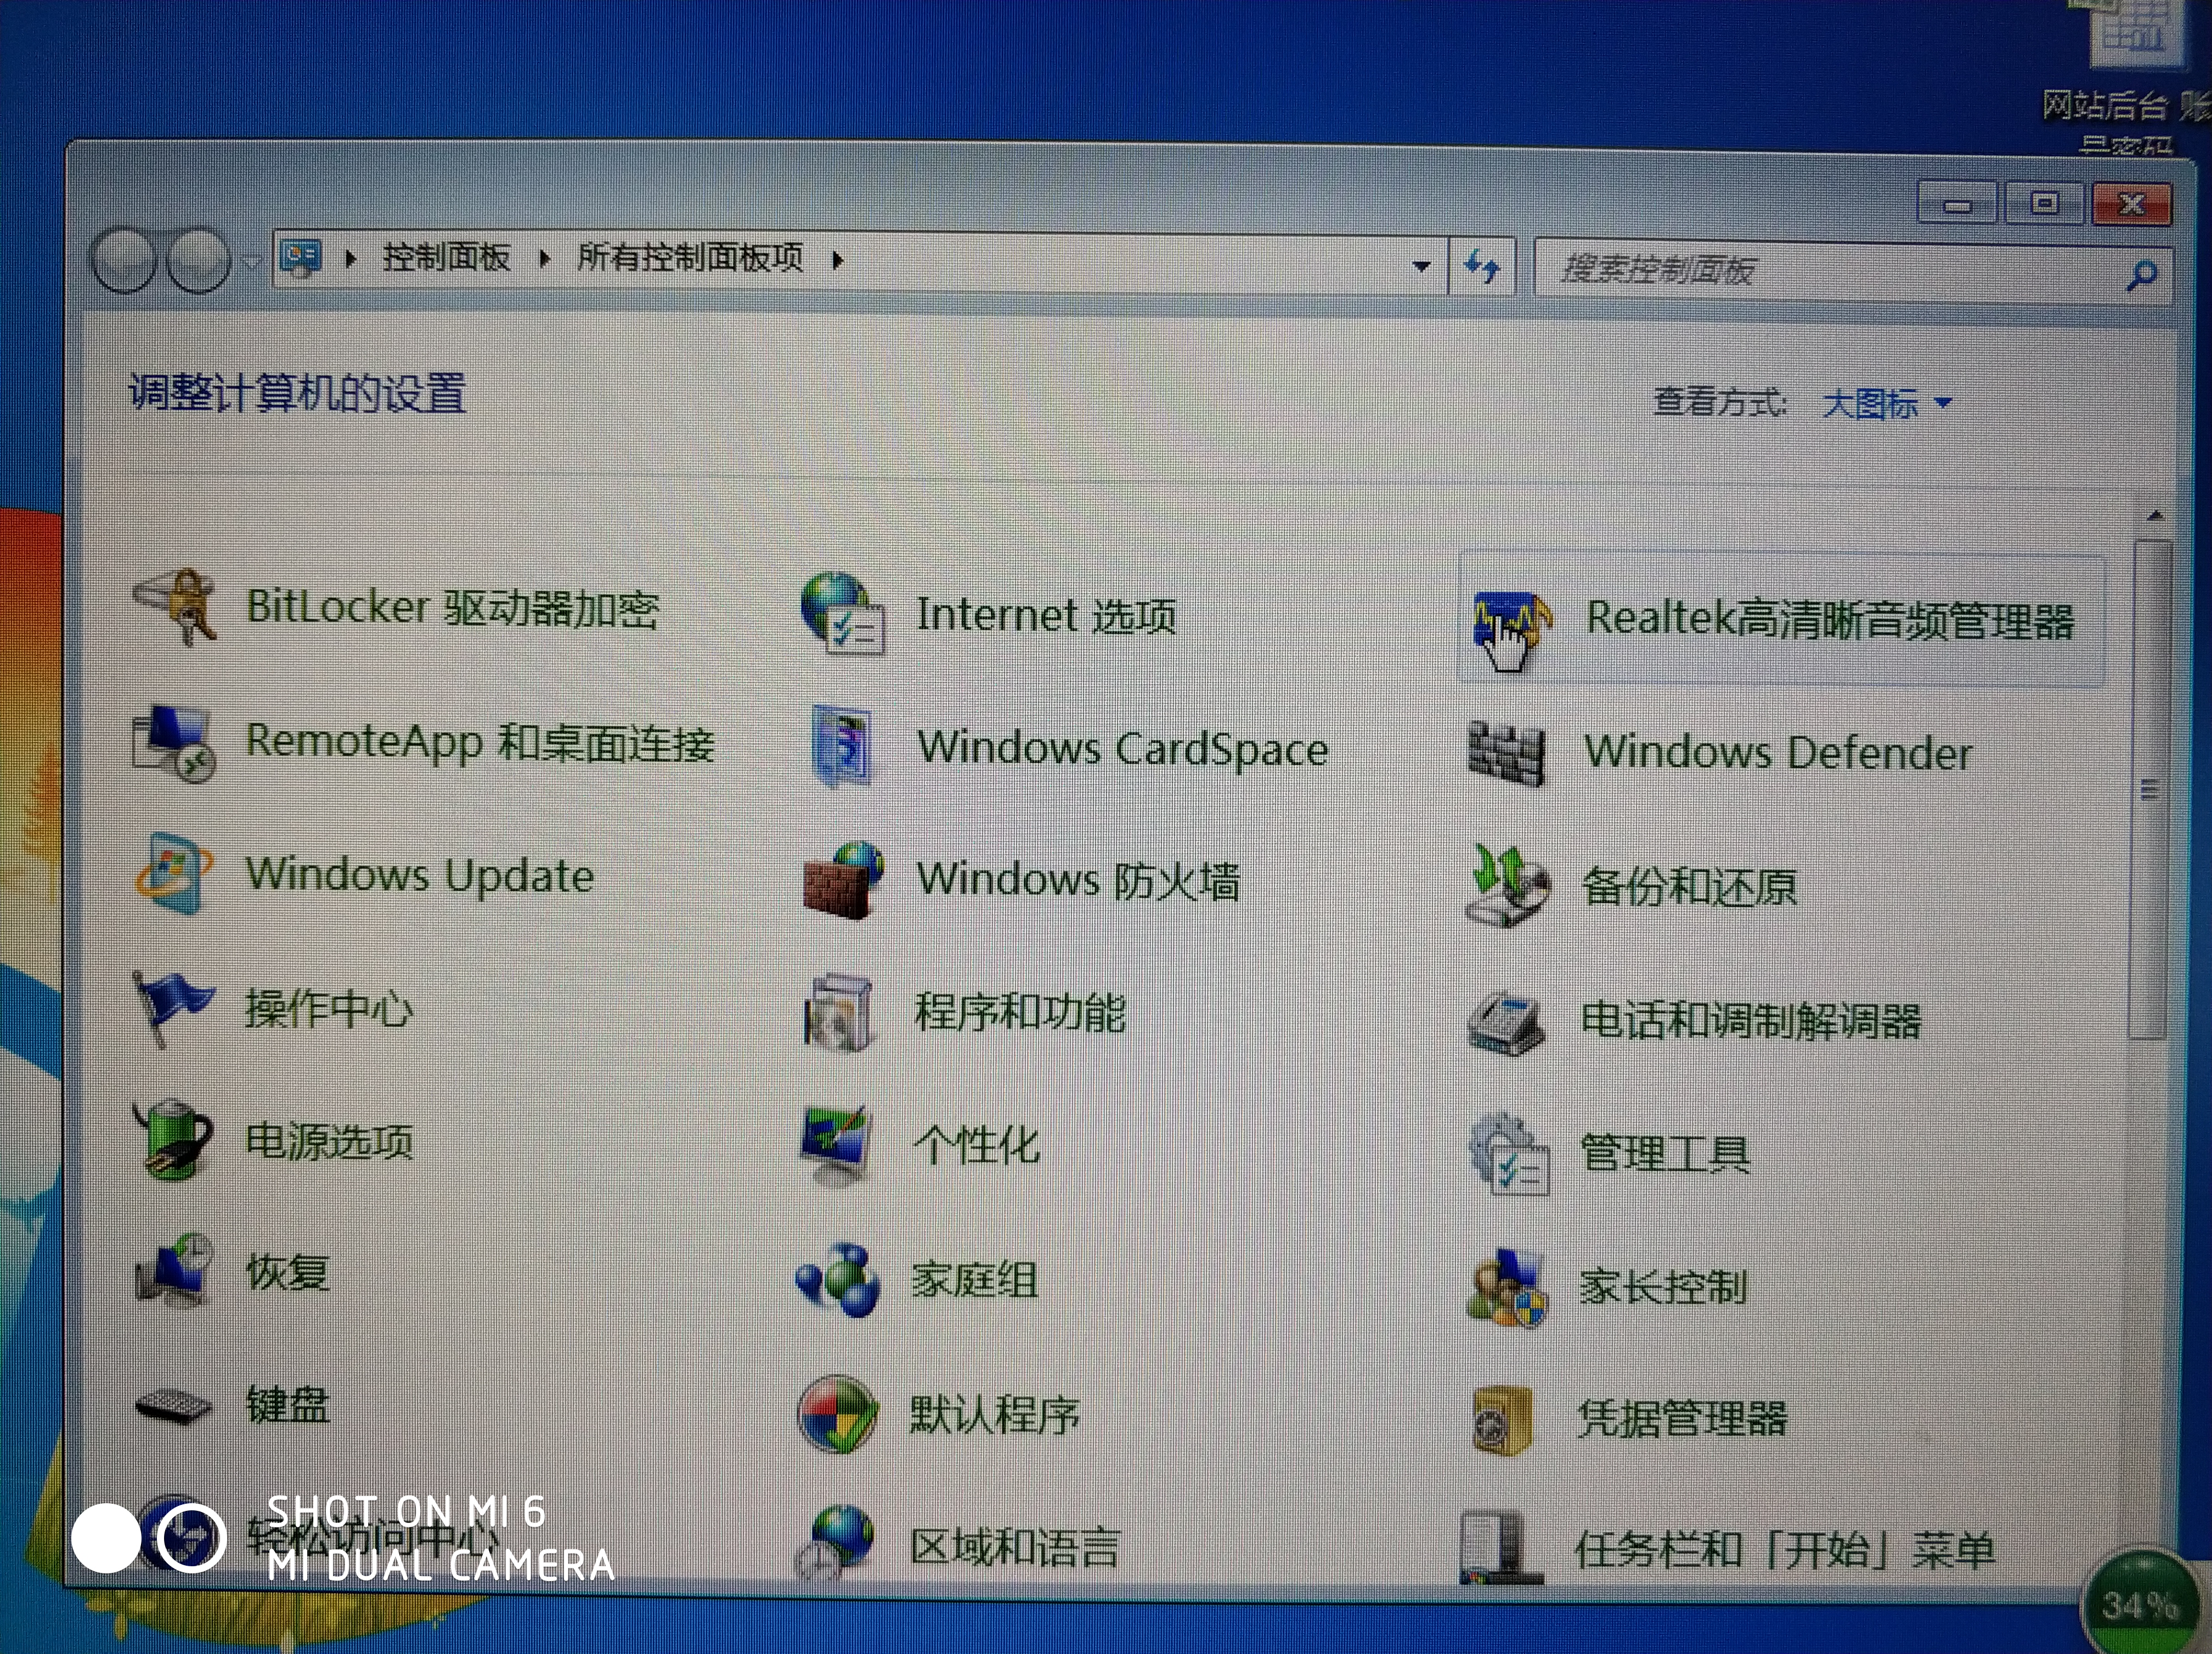Open the 电话和调制解调器 phone icon
The image size is (2212, 1654).
tap(1507, 1023)
